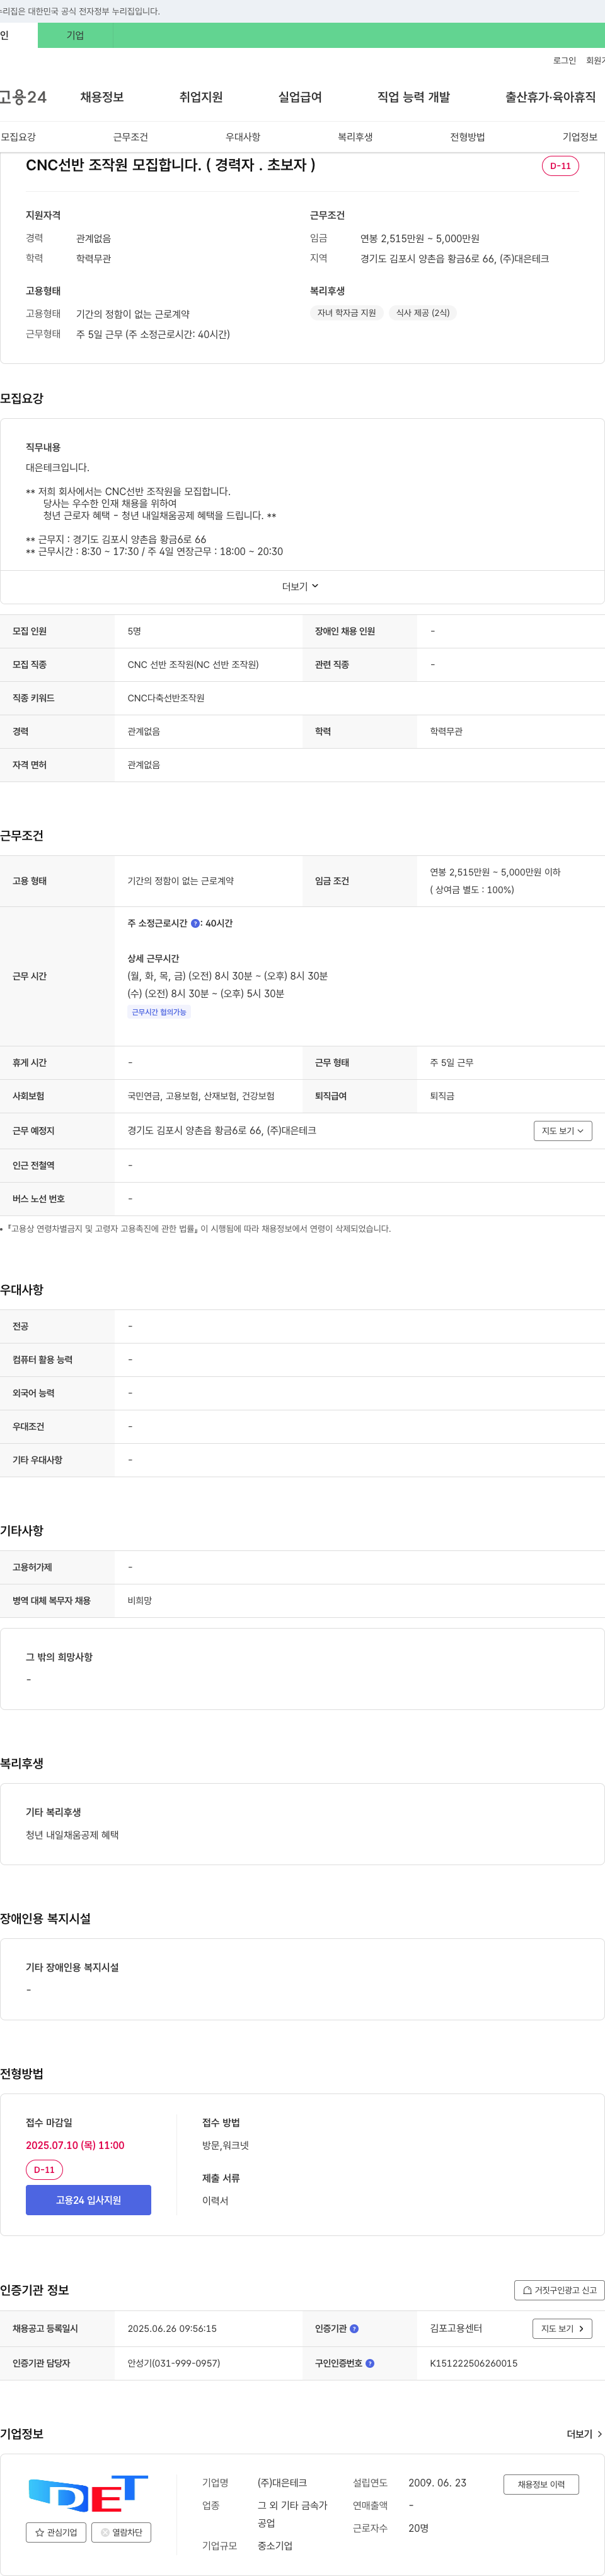Image resolution: width=605 pixels, height=2576 pixels.
Task: Click the 고용24 logo
Action: click(23, 97)
